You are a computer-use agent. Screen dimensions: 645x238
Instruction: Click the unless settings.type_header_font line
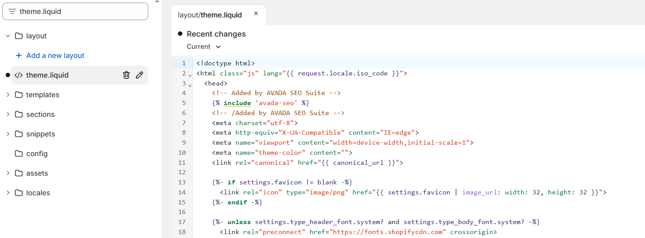tap(376, 222)
